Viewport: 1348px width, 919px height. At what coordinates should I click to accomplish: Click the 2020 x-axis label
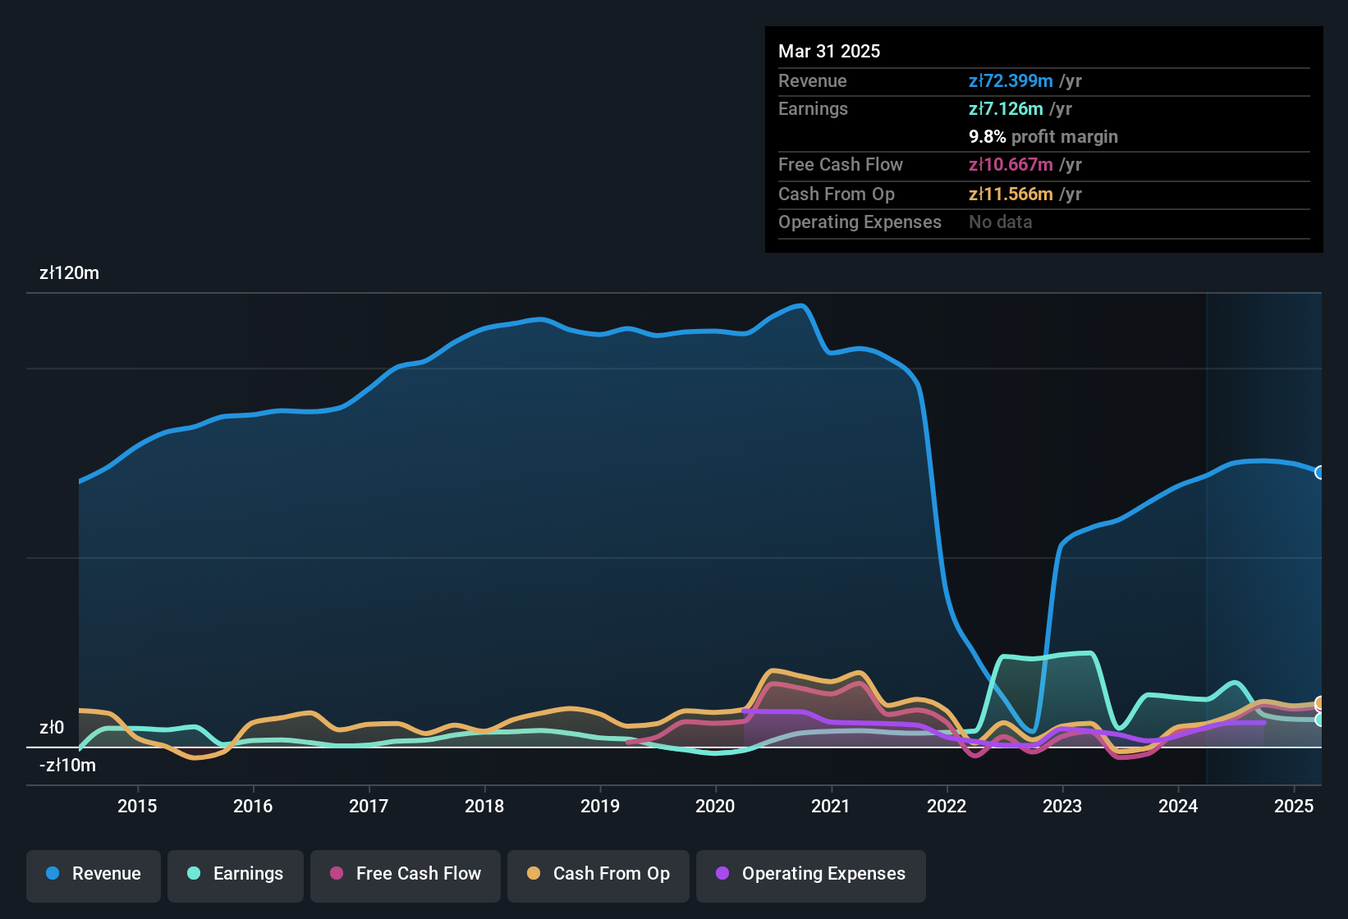715,806
